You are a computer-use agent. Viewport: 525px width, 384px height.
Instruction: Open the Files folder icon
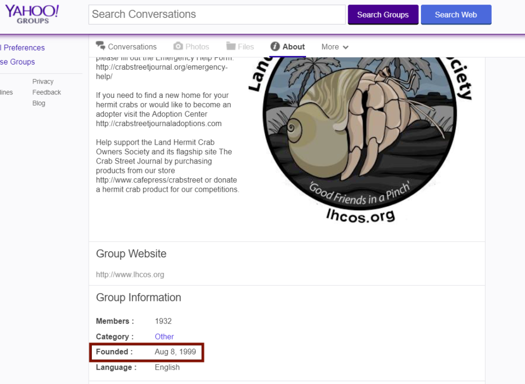click(x=231, y=46)
